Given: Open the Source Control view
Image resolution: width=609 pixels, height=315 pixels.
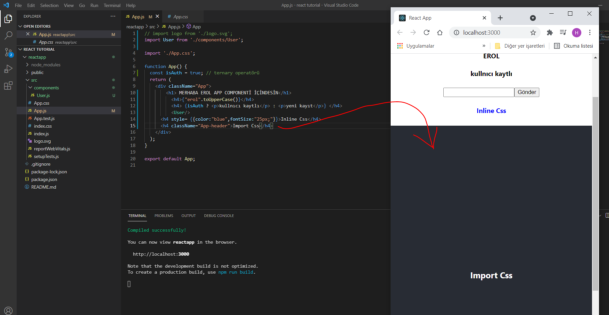Looking at the screenshot, I should pos(8,52).
